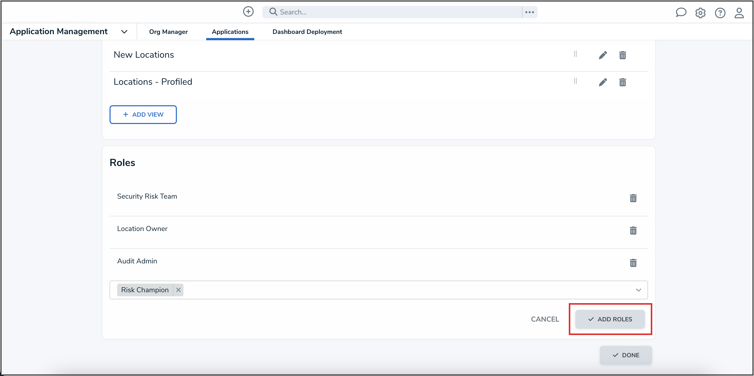754x376 pixels.
Task: Open search options ellipsis menu
Action: [529, 12]
